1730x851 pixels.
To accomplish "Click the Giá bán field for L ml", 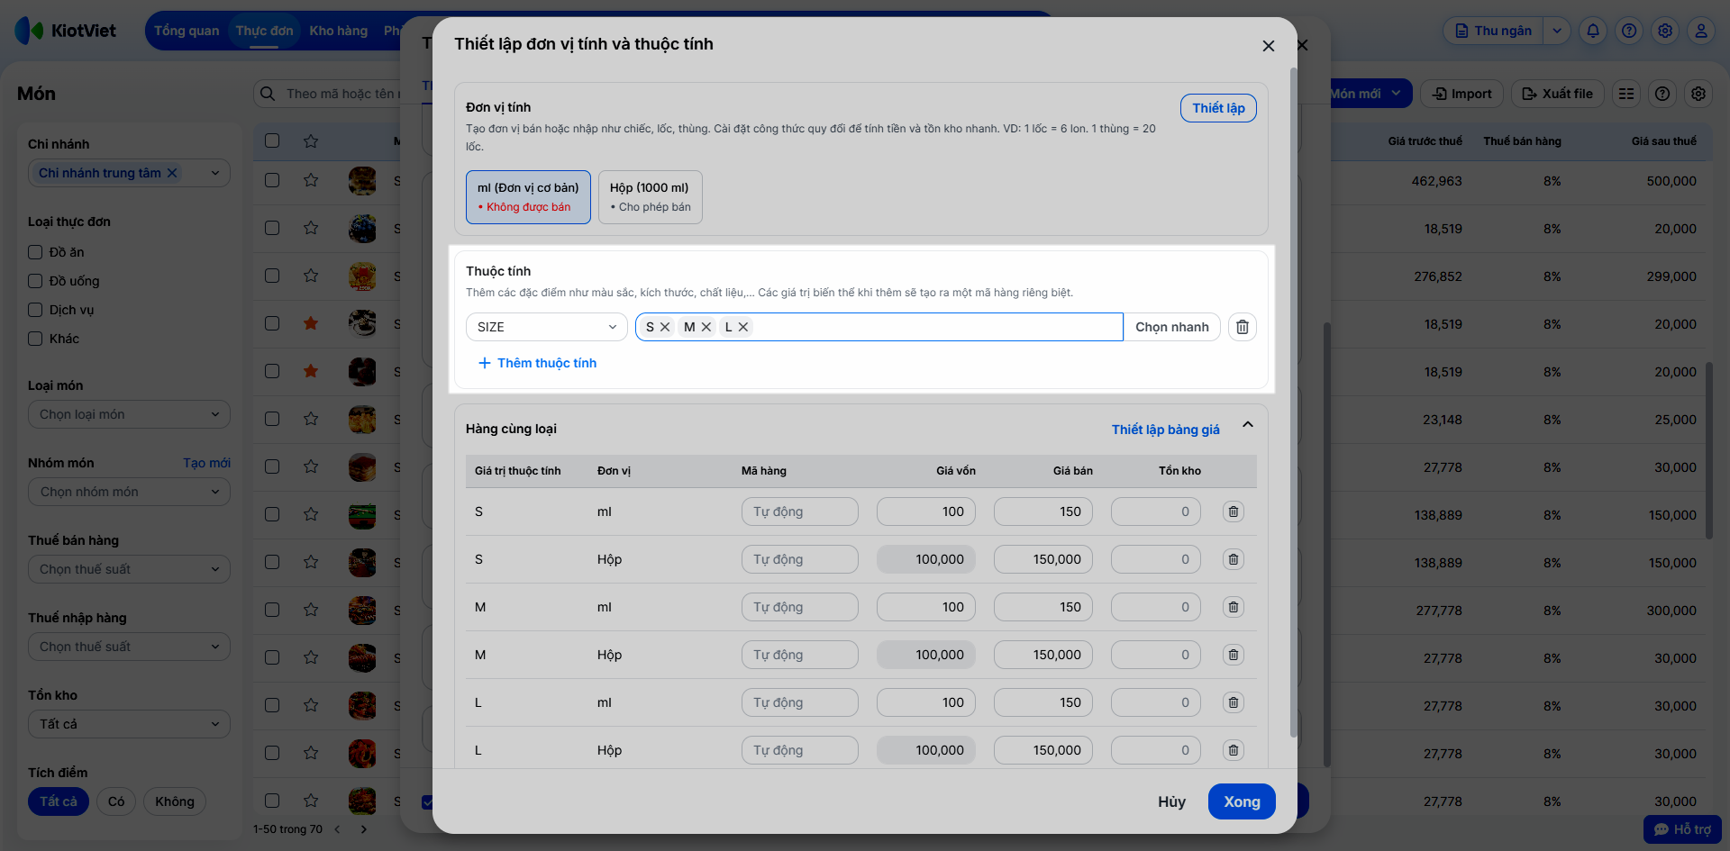I will 1043,702.
